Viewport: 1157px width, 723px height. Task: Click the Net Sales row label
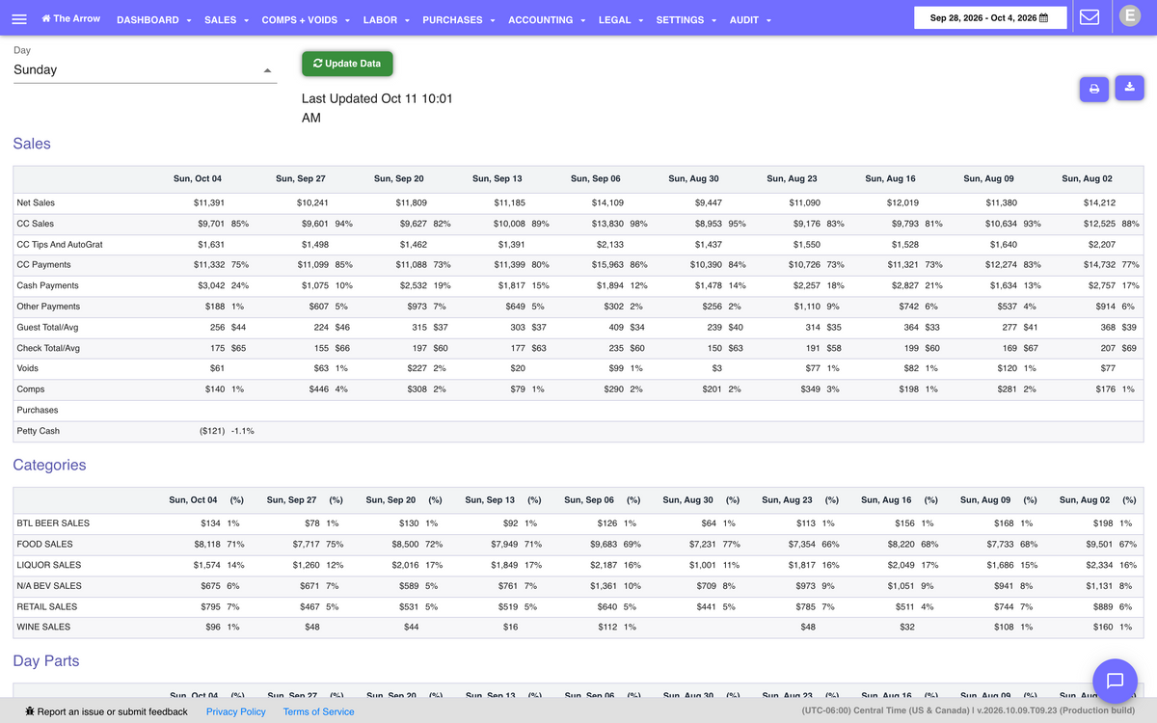pos(36,202)
